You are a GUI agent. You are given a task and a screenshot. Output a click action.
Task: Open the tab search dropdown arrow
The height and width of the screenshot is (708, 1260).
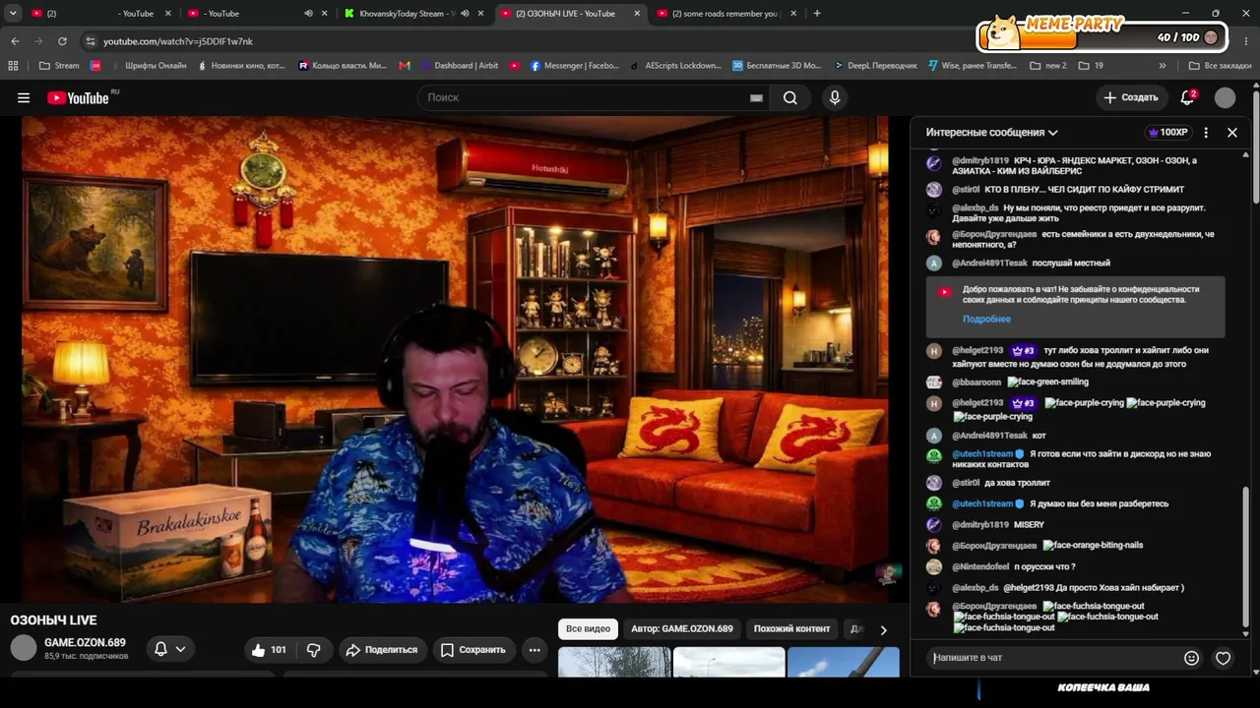(13, 14)
